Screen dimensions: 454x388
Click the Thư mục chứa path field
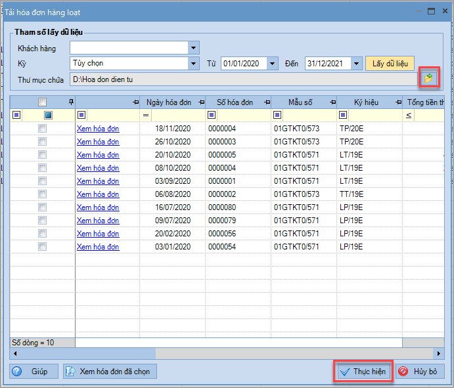click(x=243, y=79)
